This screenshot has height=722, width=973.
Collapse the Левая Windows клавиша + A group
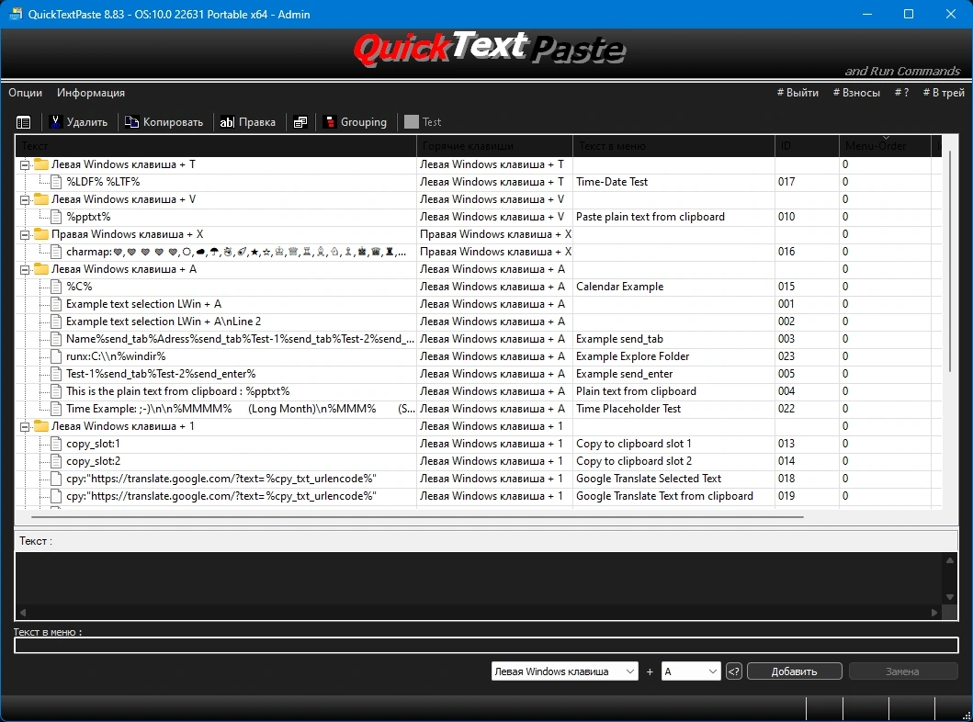[x=25, y=269]
